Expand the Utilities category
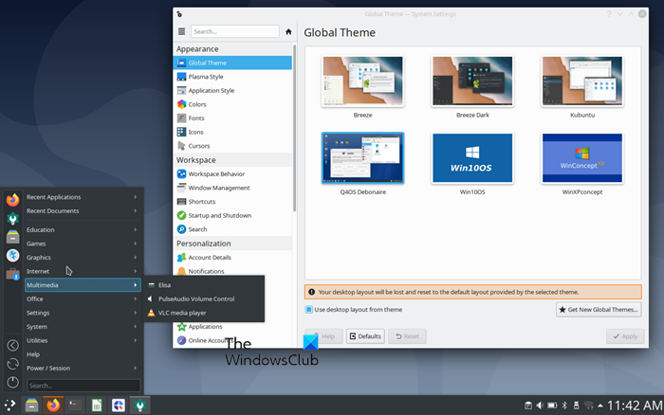Viewport: 664px width, 415px height. point(83,340)
